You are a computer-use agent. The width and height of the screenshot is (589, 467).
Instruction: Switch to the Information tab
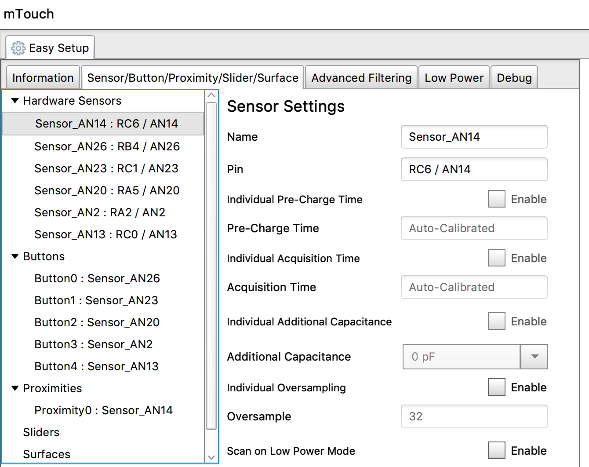coord(43,77)
